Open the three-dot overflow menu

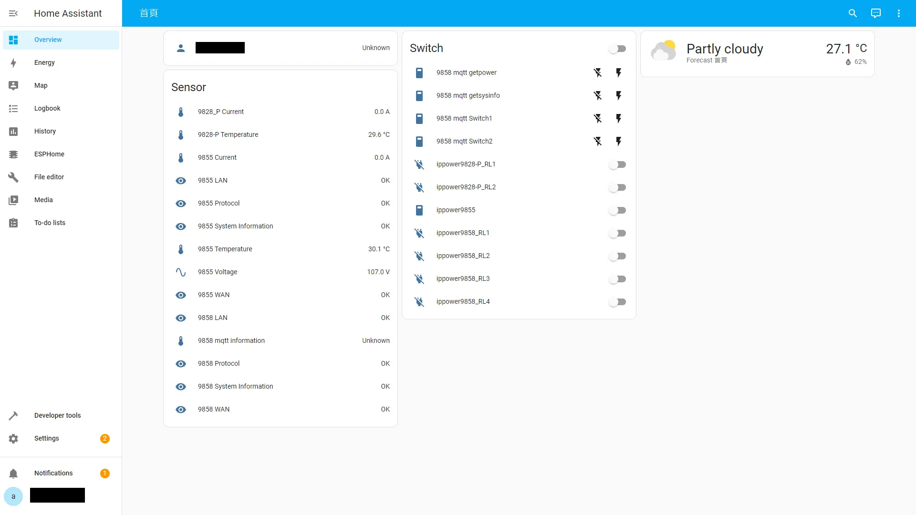(898, 13)
